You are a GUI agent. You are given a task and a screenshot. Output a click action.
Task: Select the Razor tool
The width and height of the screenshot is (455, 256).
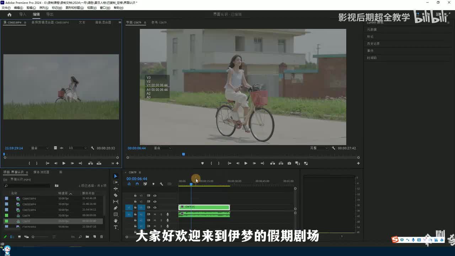pyautogui.click(x=116, y=195)
